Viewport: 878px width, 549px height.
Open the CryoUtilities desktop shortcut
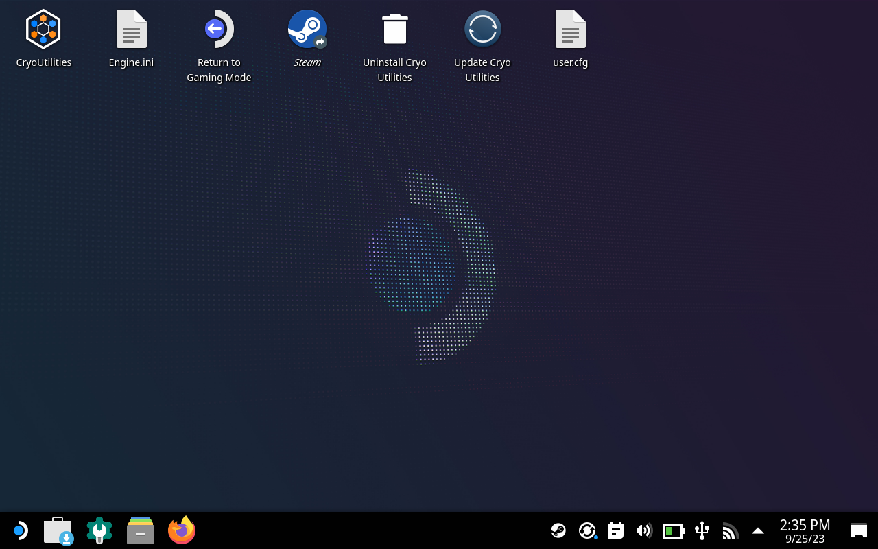(43, 30)
